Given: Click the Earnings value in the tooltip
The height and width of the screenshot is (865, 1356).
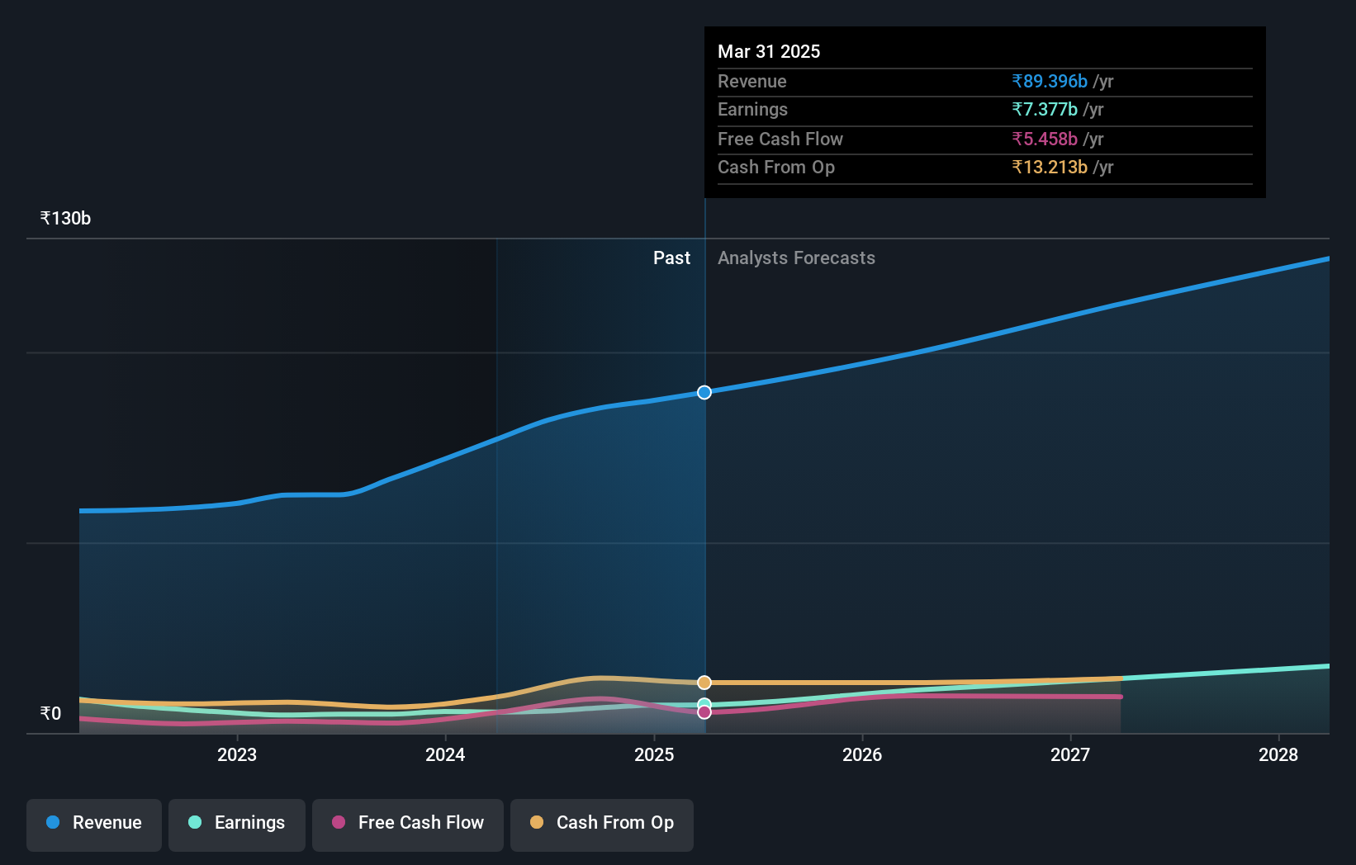Looking at the screenshot, I should pyautogui.click(x=1042, y=109).
